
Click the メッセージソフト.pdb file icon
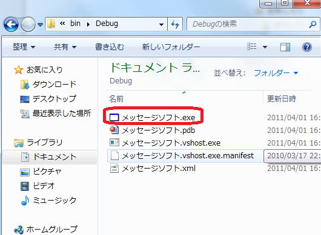tap(114, 130)
